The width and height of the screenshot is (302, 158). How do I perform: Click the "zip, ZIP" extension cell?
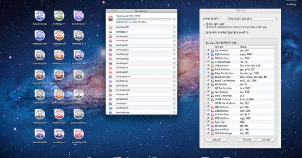(x=244, y=50)
